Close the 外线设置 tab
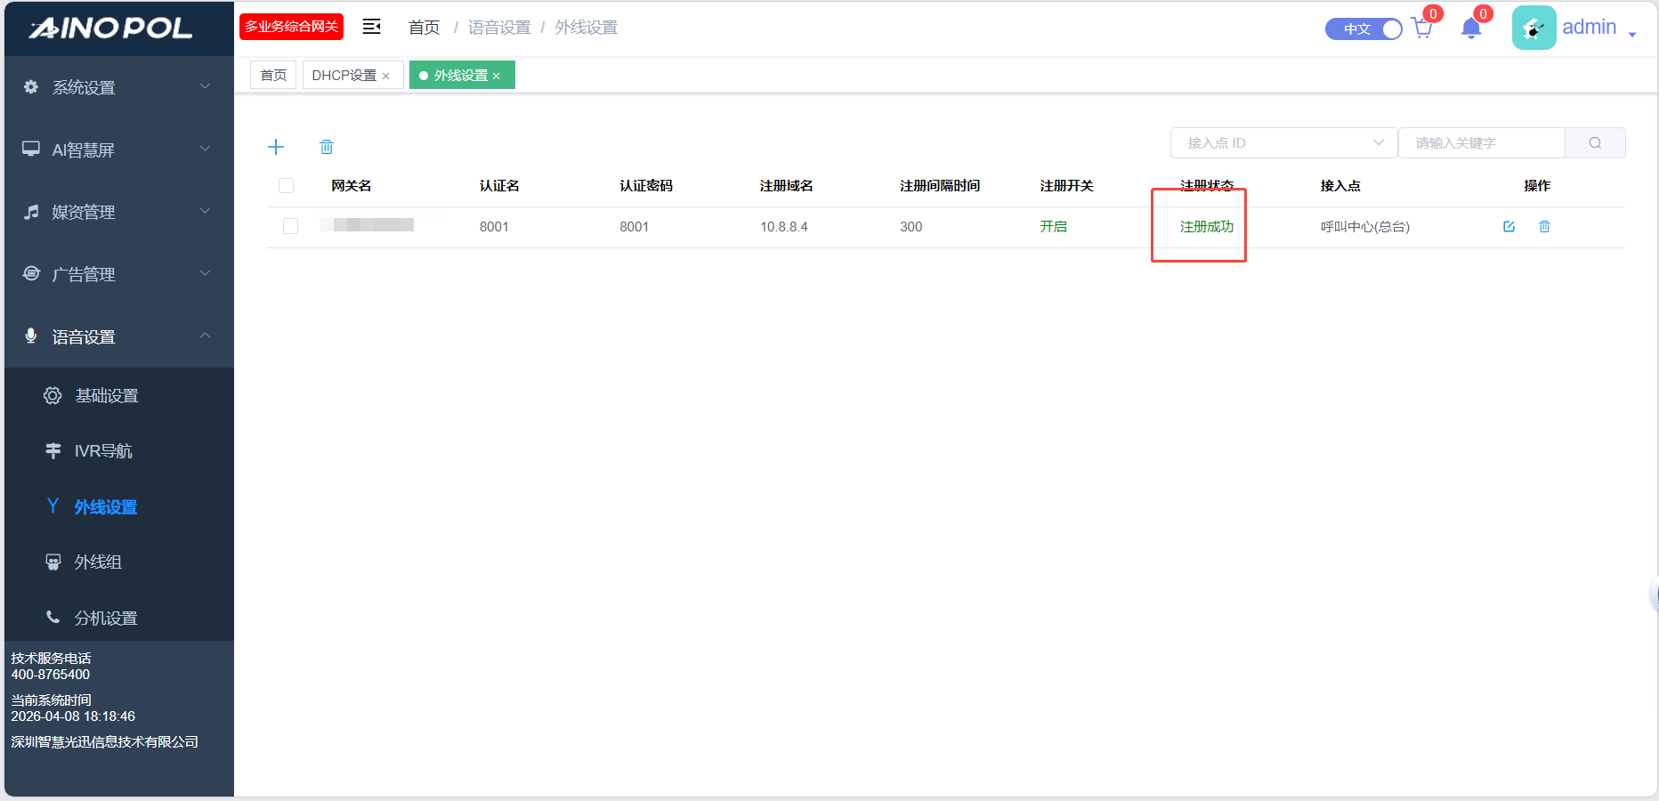 tap(497, 77)
